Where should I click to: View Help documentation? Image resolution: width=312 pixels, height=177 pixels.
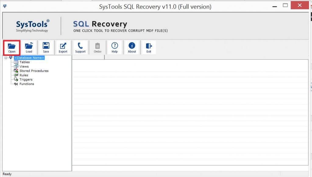pos(115,47)
